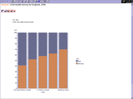Go back with the browser Back arrow
This screenshot has width=133, height=99.
coord(2,1)
